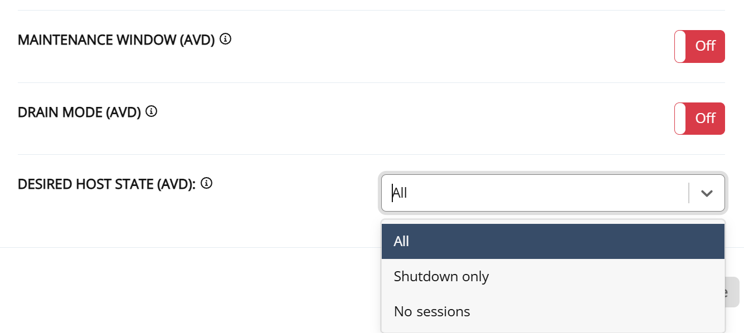This screenshot has height=333, width=744.
Task: Click the "MAINTENANCE WINDOW (AVD)" label
Action: pos(116,40)
